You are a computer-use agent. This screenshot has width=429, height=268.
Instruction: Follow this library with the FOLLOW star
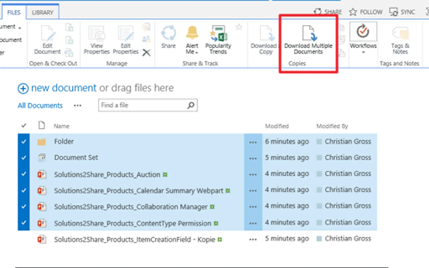(366, 12)
